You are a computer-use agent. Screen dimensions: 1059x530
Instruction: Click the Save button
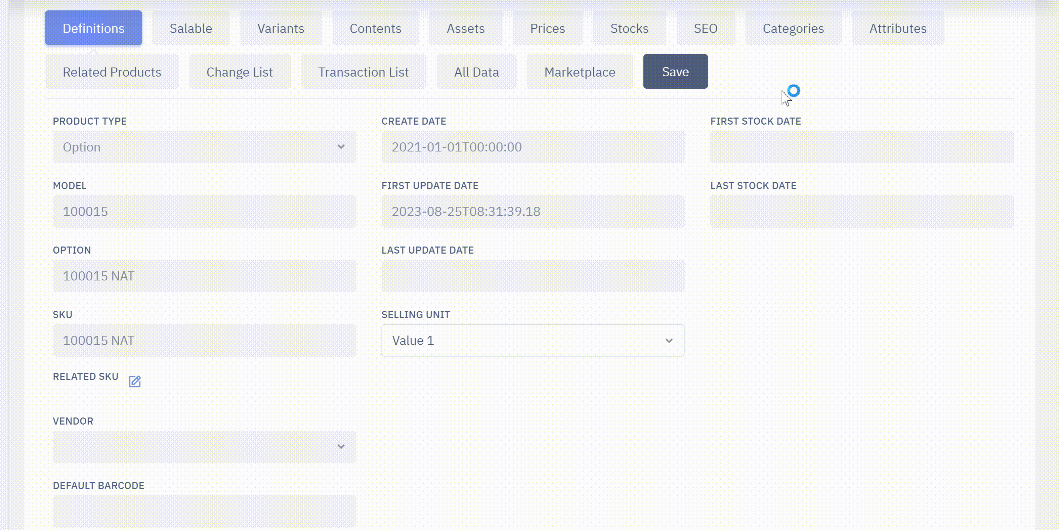click(675, 72)
